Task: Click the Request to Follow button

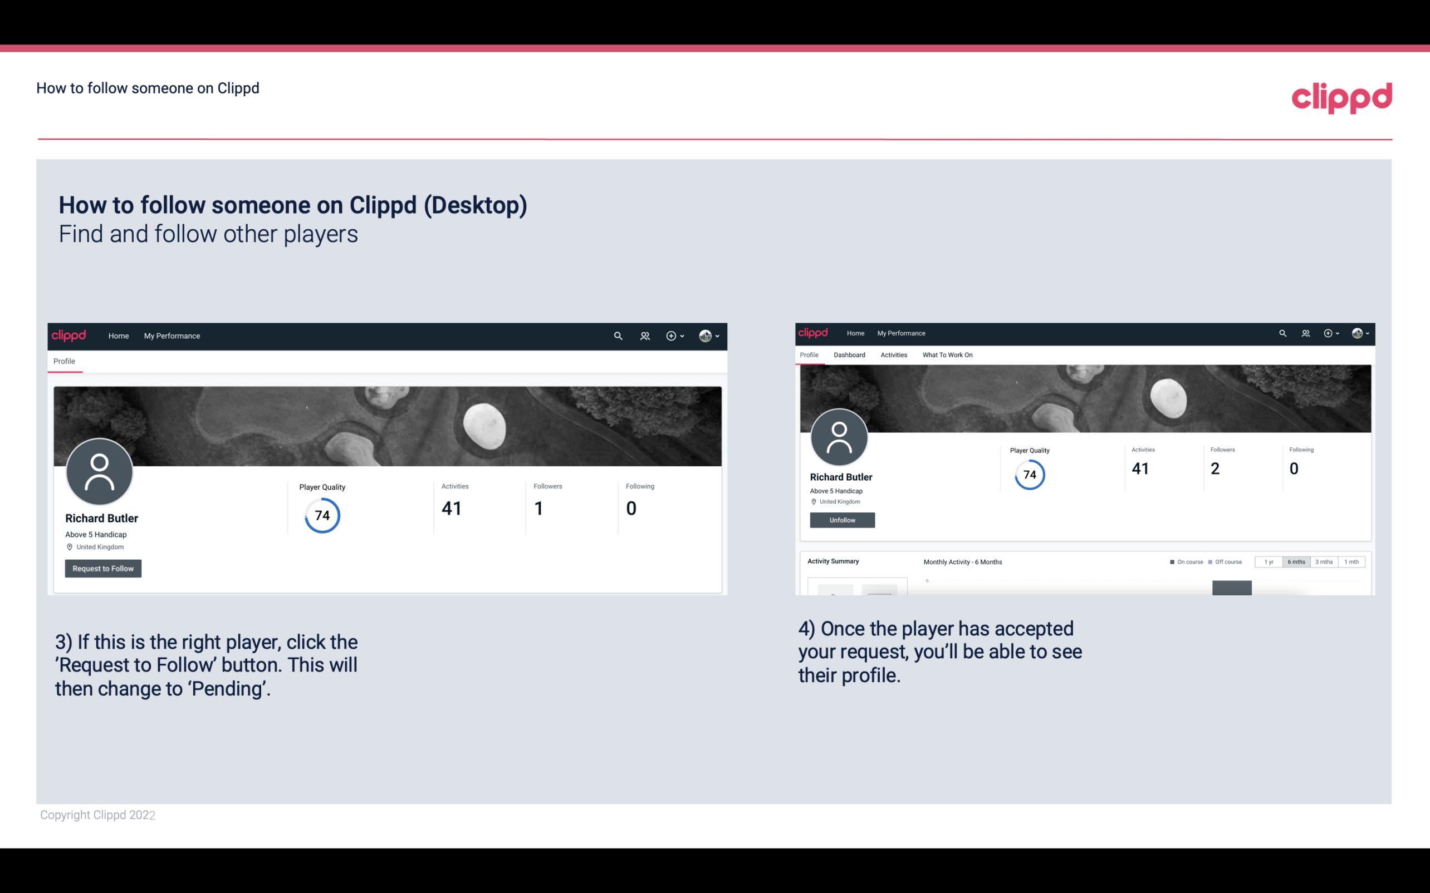Action: click(102, 568)
